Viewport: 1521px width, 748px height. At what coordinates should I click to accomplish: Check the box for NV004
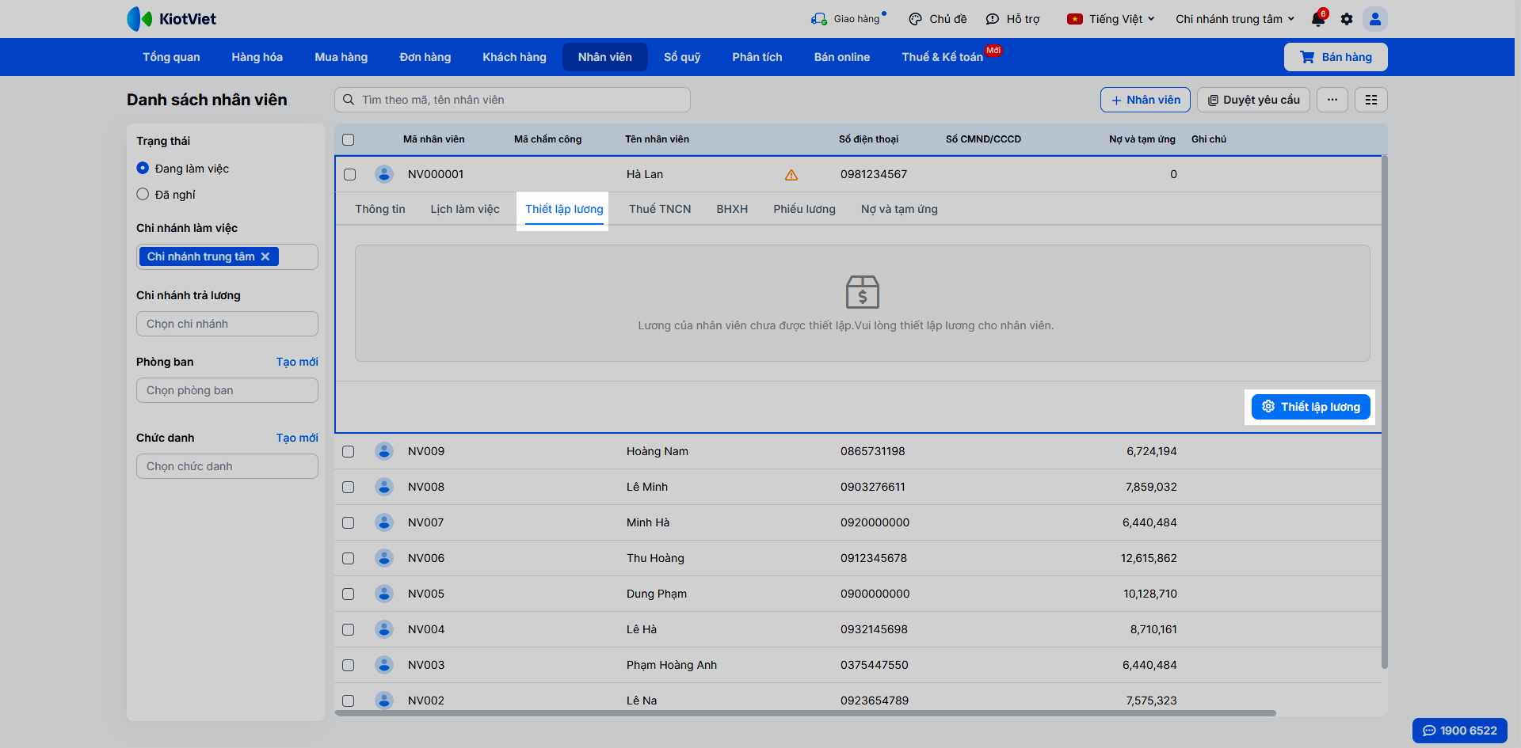[349, 630]
